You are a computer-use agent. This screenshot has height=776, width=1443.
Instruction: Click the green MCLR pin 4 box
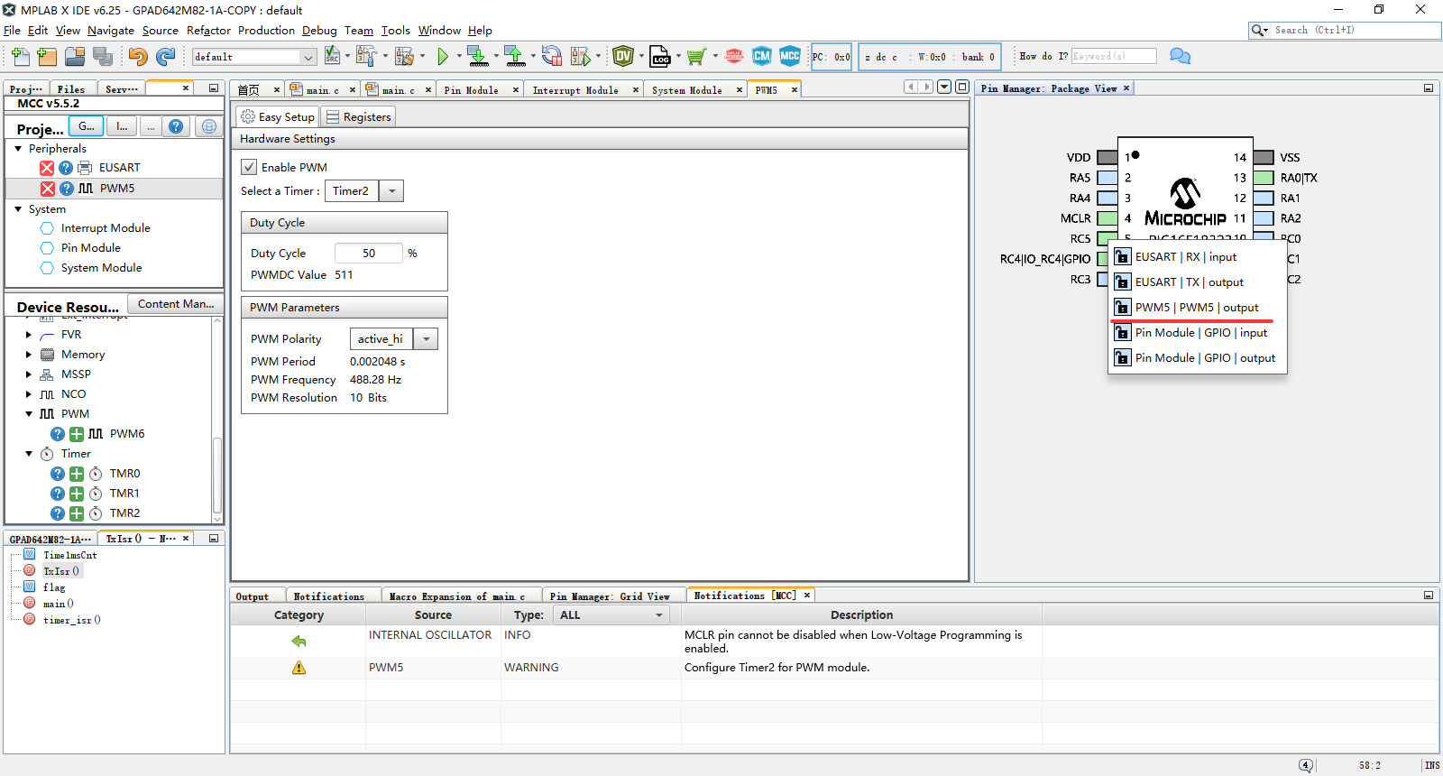(x=1107, y=218)
